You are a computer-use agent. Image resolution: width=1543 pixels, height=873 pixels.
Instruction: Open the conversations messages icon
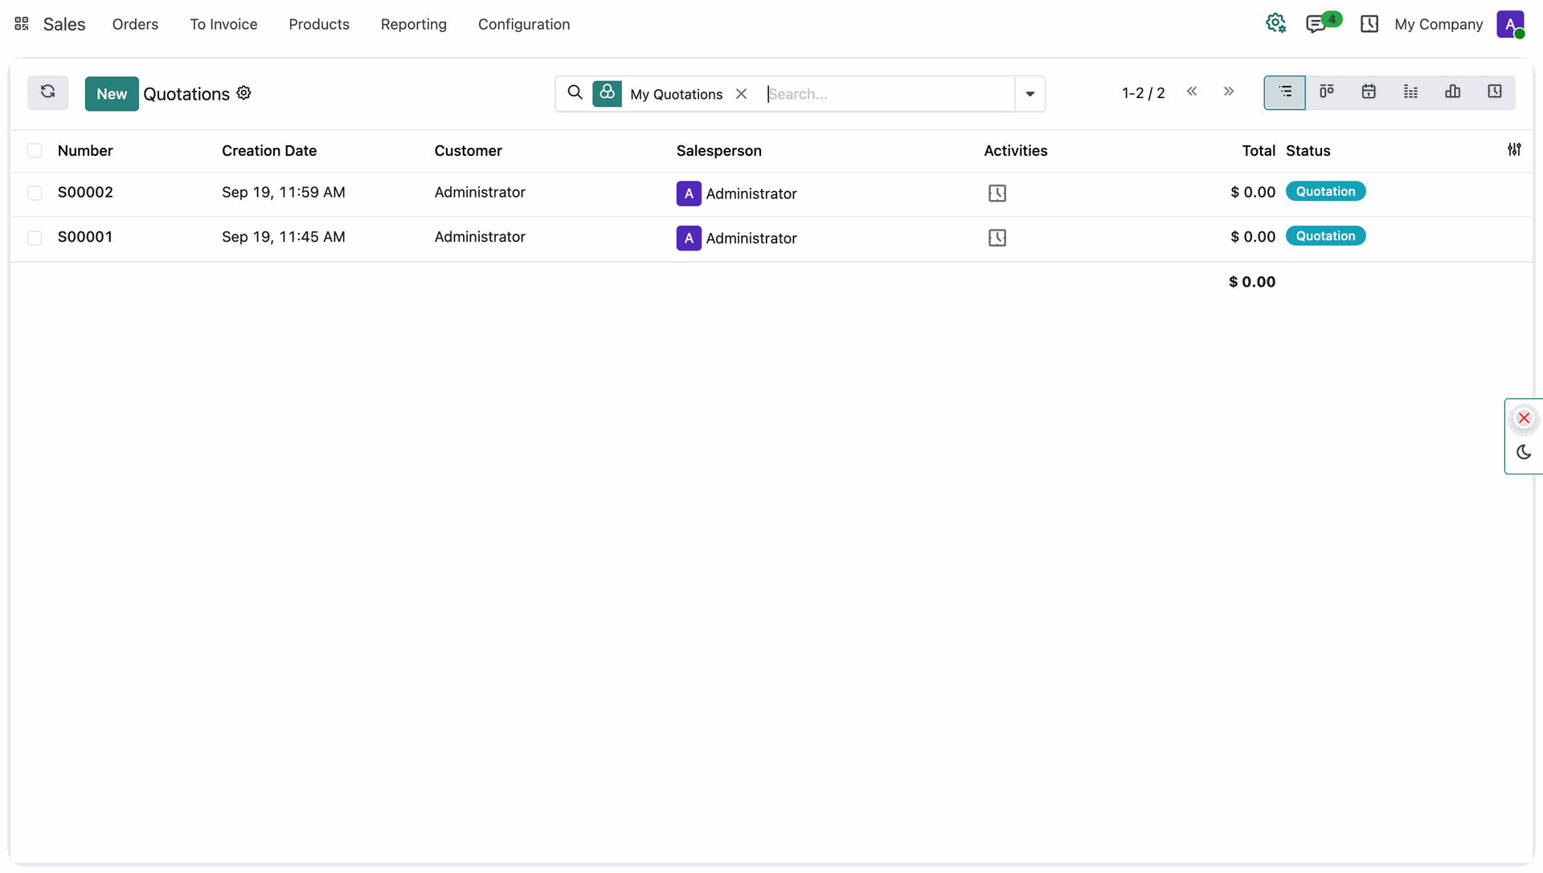point(1316,24)
